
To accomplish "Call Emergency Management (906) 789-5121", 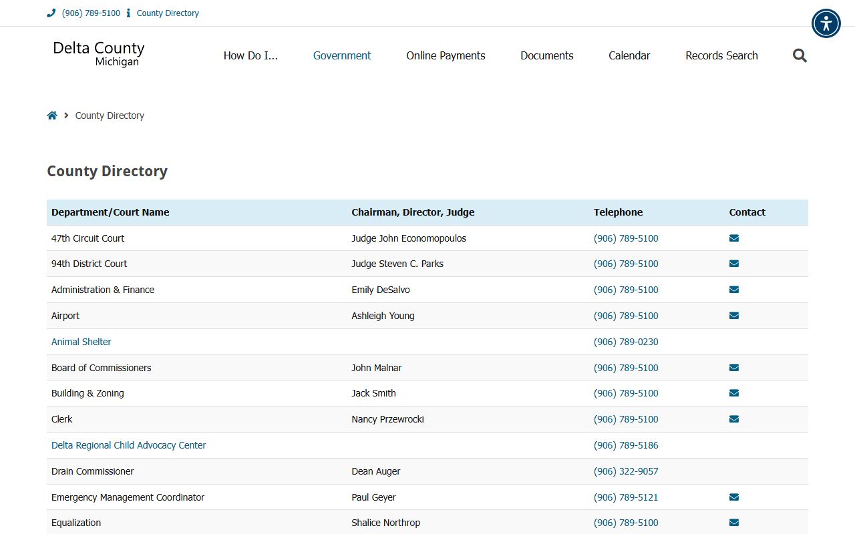I will point(626,497).
